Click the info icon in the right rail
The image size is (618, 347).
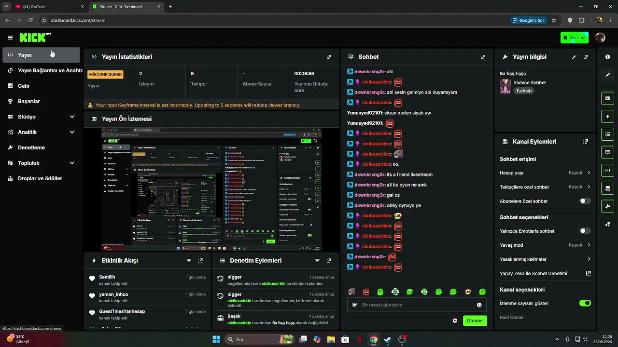pyautogui.click(x=607, y=57)
